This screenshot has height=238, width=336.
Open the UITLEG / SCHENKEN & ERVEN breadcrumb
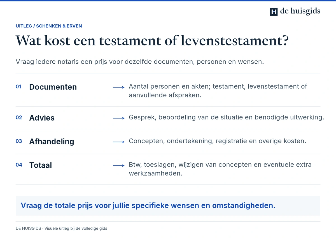pos(49,26)
